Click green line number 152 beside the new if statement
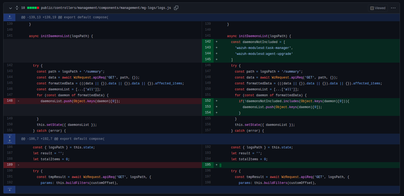Viewport: 404px width, 196px height. (208, 101)
